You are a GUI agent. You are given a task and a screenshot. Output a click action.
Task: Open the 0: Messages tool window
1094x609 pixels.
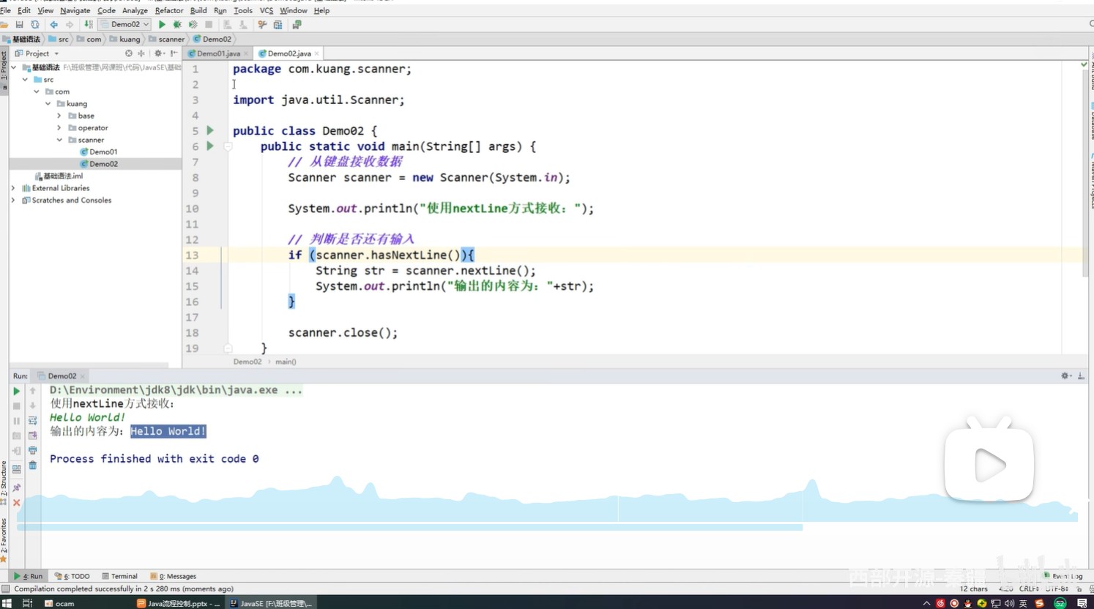click(173, 576)
